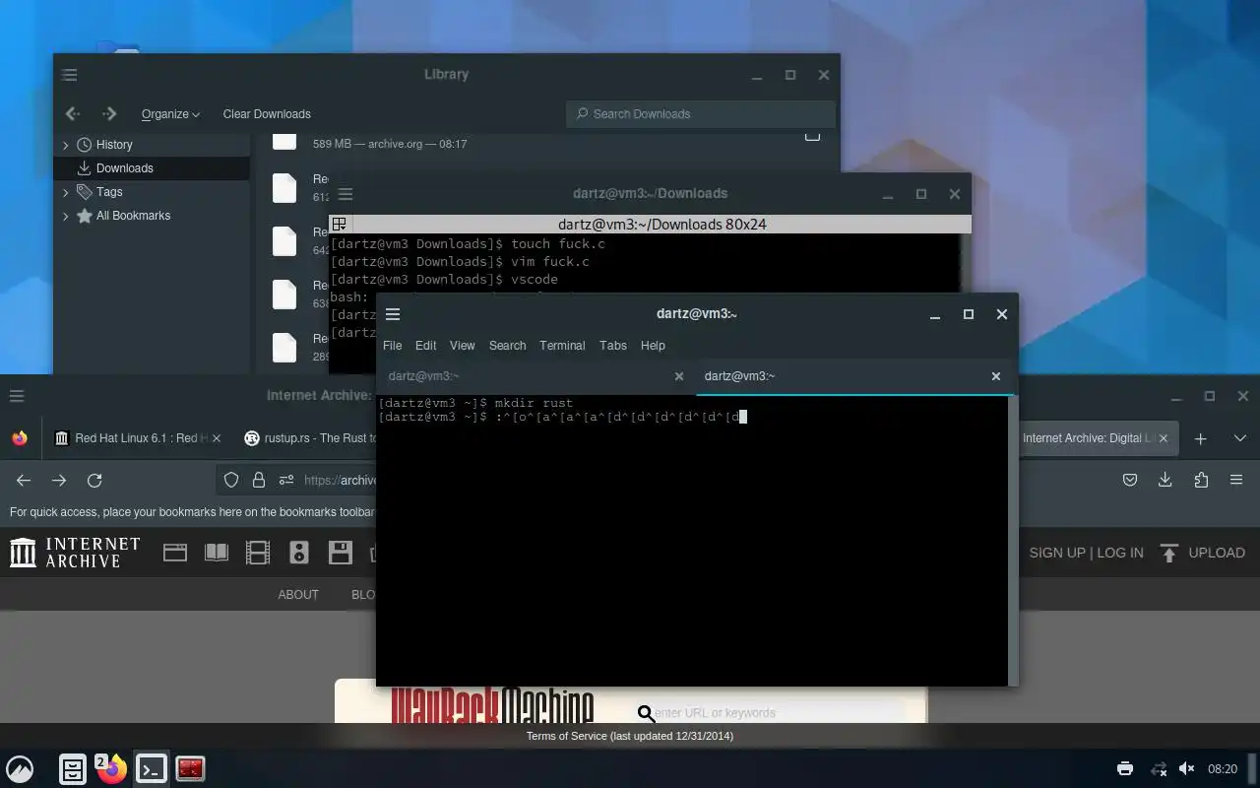Expand All Bookmarks in Library sidebar
The image size is (1260, 788).
66,216
